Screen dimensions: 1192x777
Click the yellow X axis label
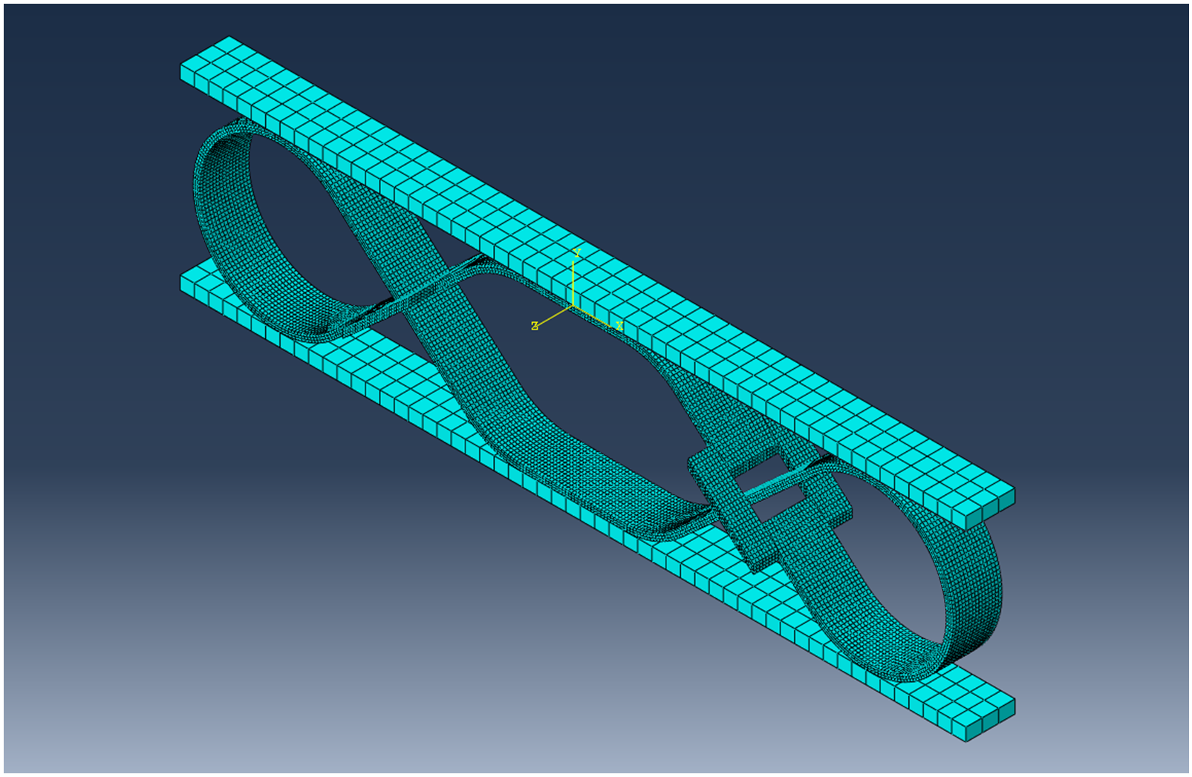coord(619,327)
